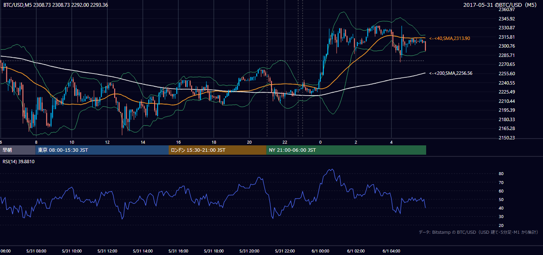
Task: Click the 5/31 10:00 time label
Action: [72, 251]
